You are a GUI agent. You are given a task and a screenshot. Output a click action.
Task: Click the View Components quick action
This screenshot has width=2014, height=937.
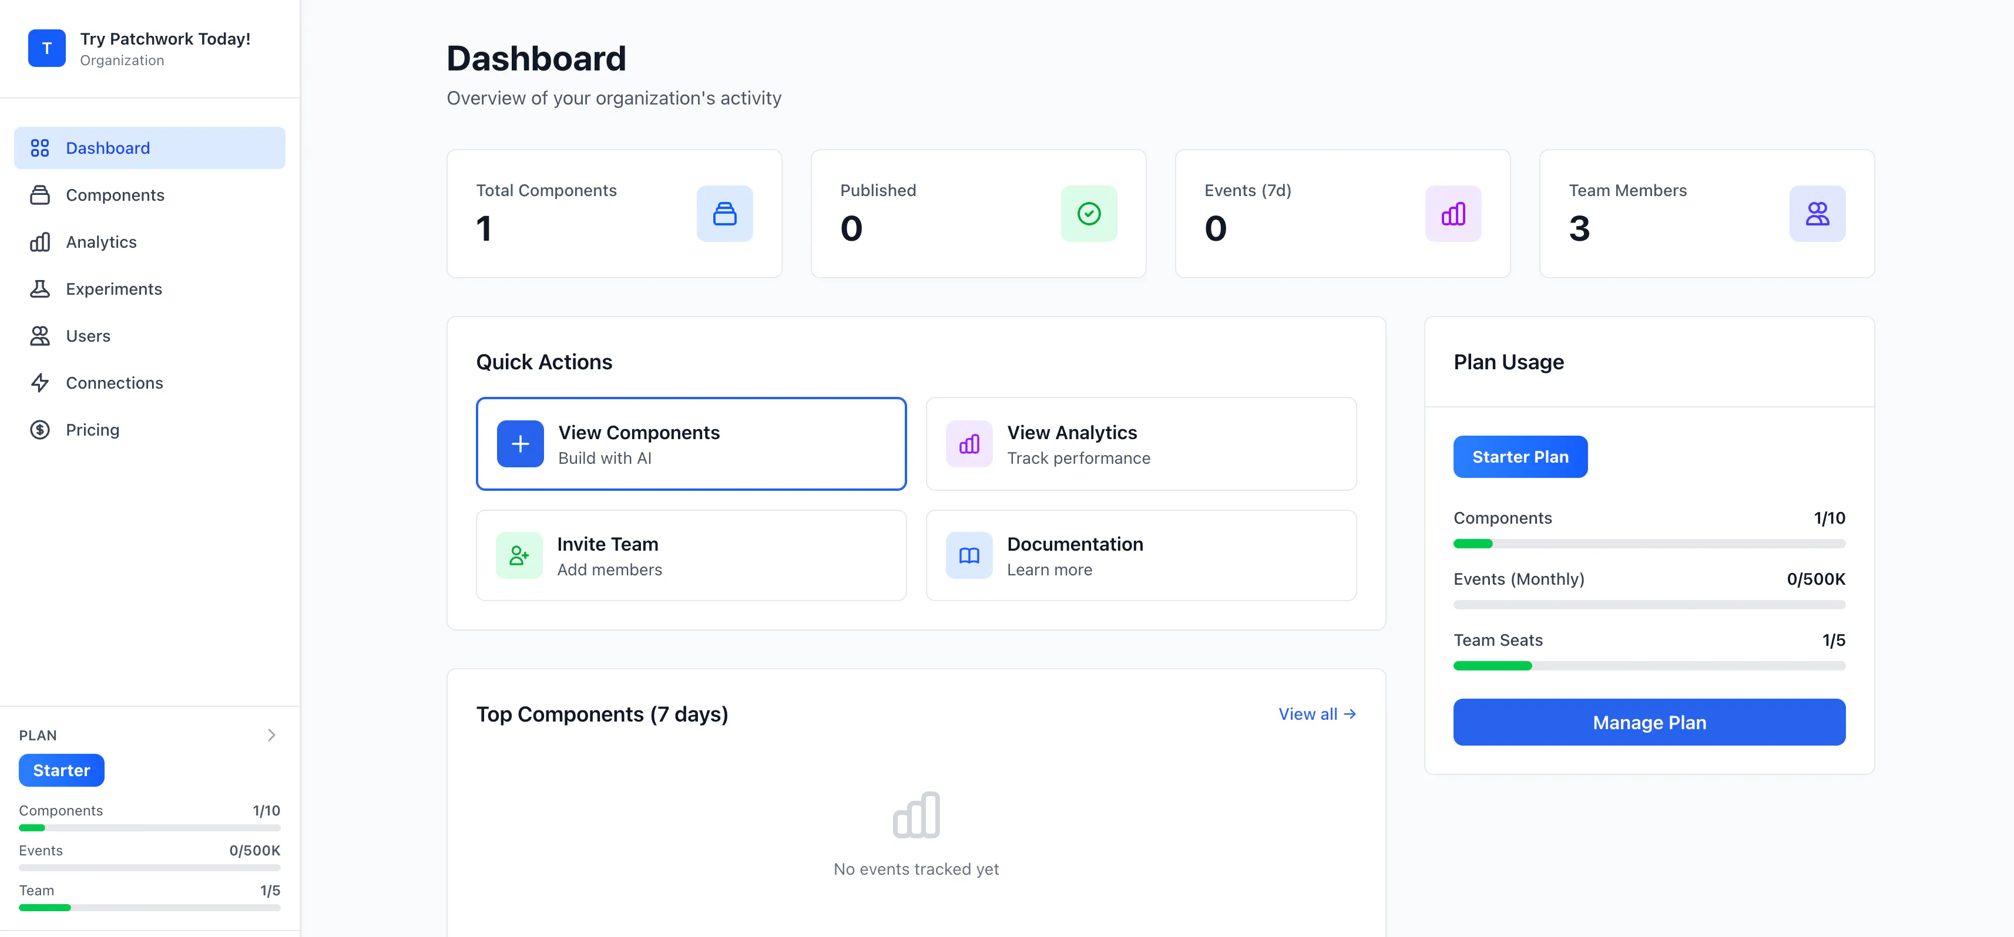coord(691,444)
